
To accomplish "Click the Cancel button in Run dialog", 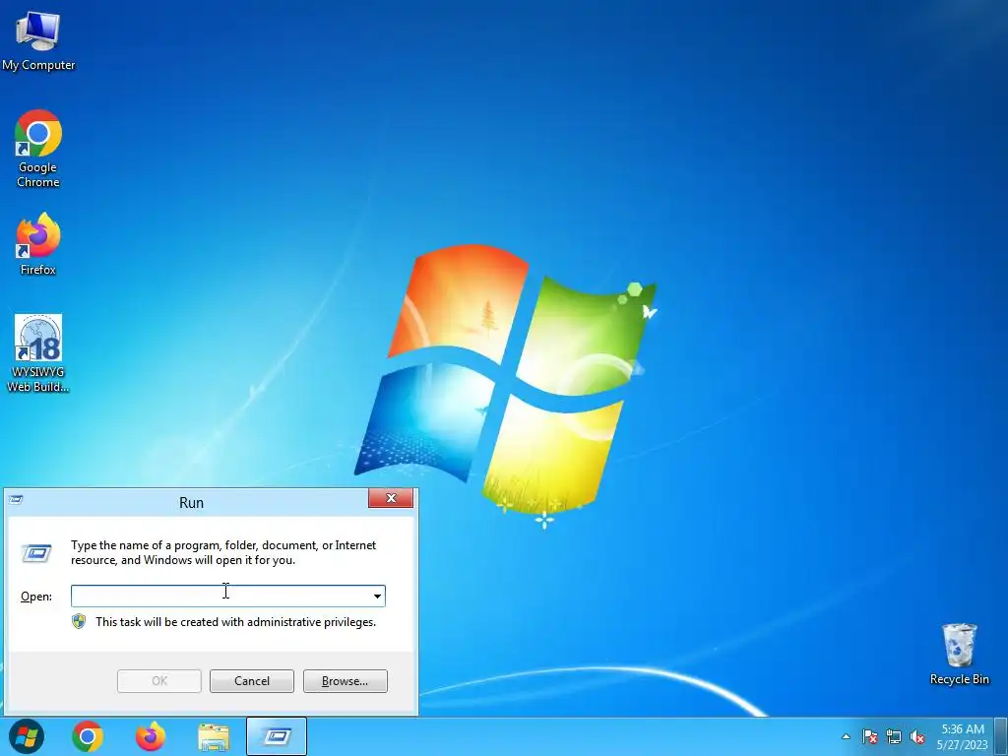I will [x=251, y=681].
